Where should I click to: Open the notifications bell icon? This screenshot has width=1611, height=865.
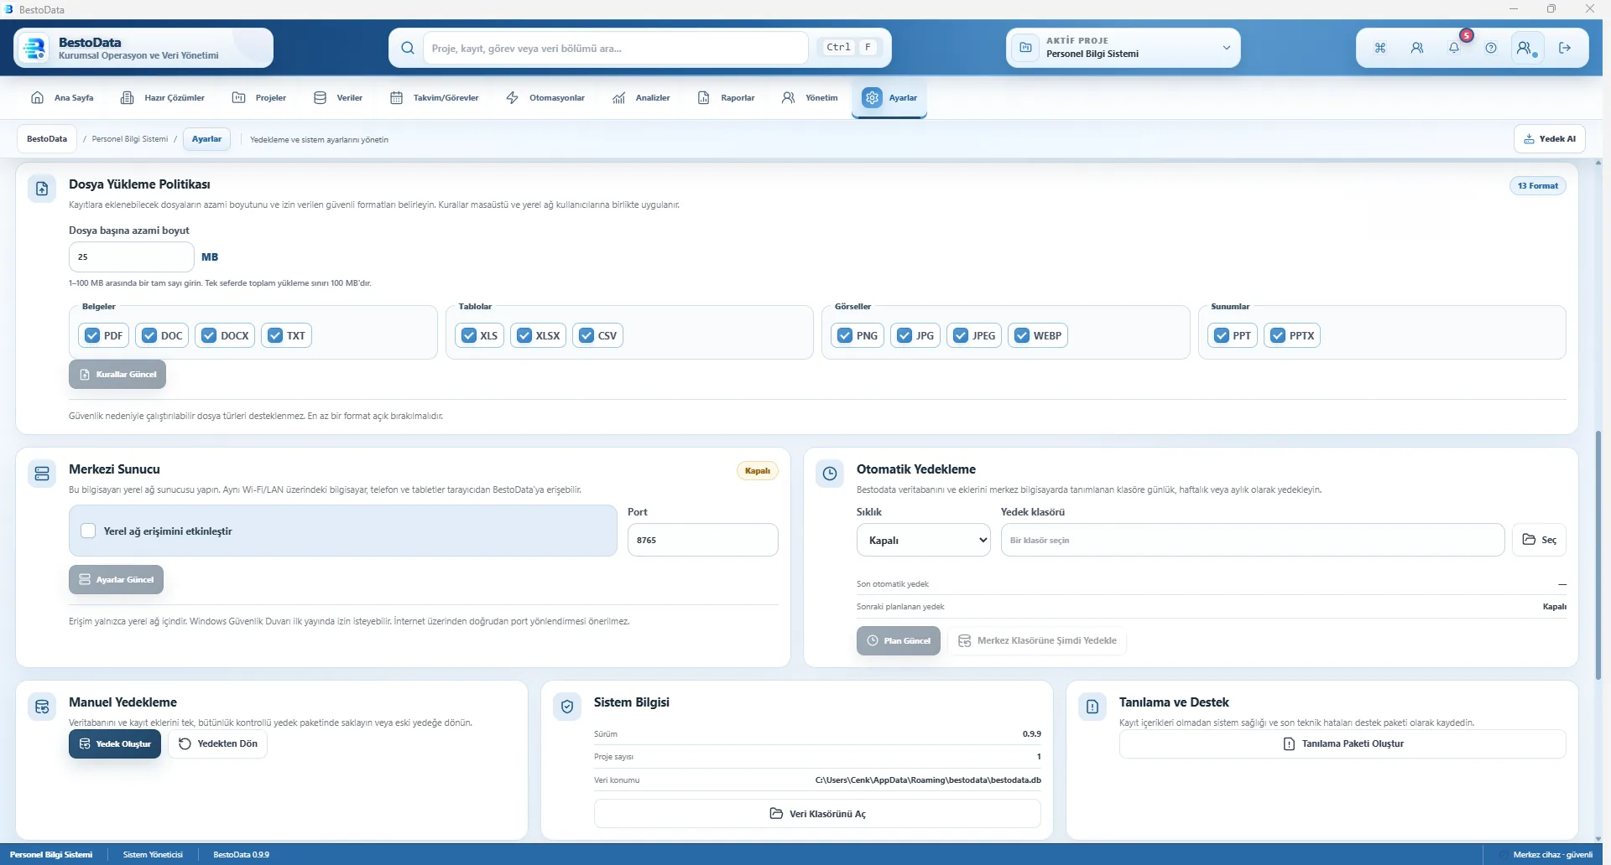[x=1453, y=48]
